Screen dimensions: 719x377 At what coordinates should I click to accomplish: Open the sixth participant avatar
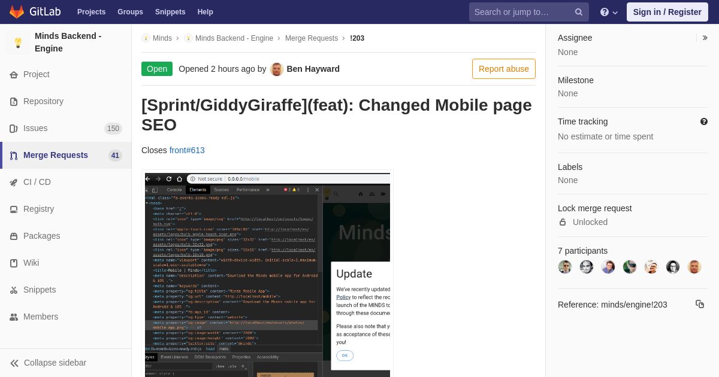tap(673, 267)
